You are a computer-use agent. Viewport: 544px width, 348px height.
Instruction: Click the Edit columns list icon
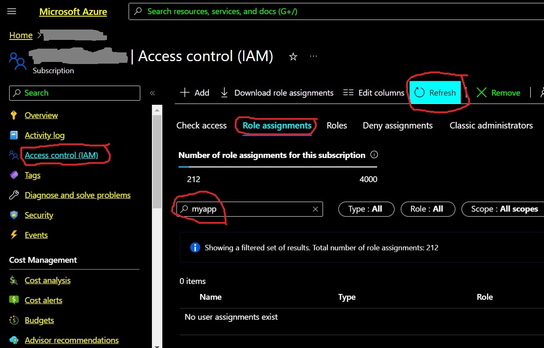click(x=348, y=93)
